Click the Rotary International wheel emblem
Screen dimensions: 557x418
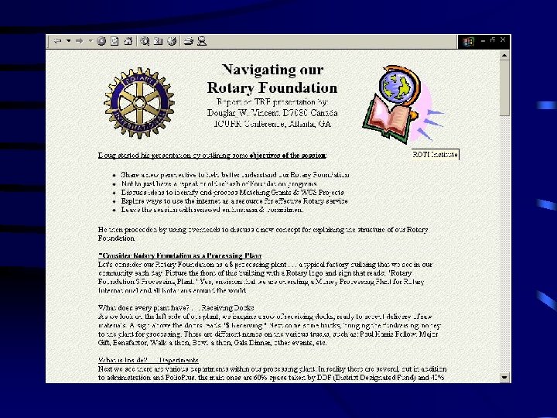tap(139, 103)
